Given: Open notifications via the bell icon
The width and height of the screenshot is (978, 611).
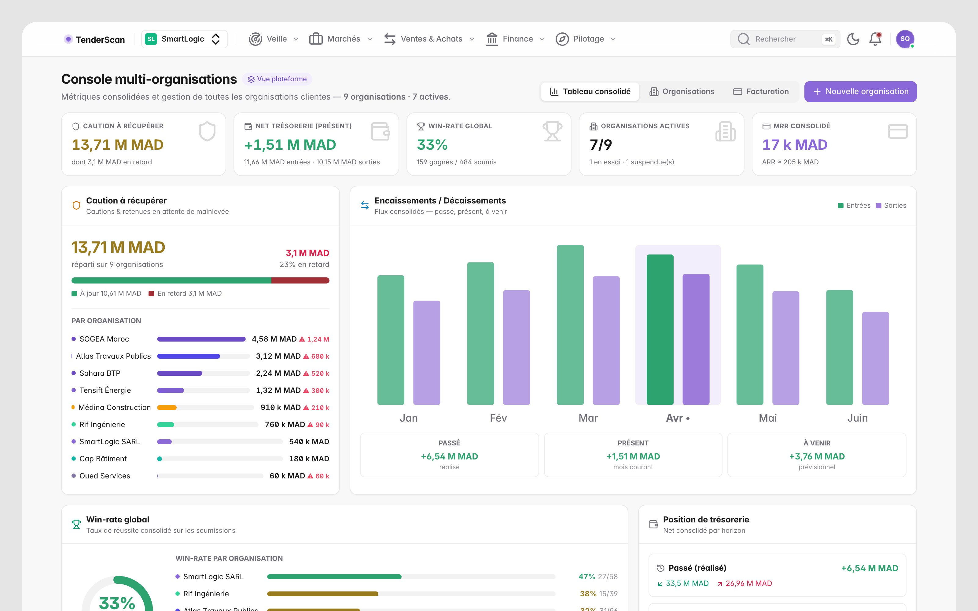Looking at the screenshot, I should [875, 39].
